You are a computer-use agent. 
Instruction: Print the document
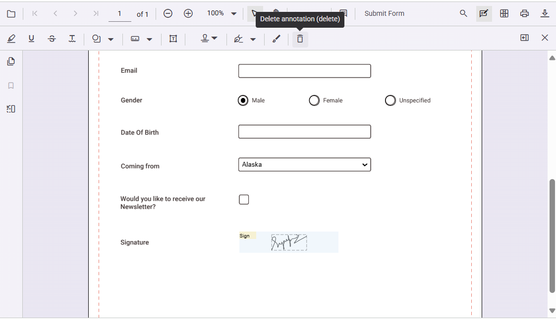pyautogui.click(x=524, y=13)
